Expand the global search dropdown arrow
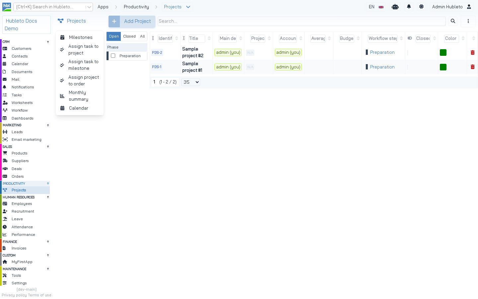The image size is (478, 299). [89, 7]
